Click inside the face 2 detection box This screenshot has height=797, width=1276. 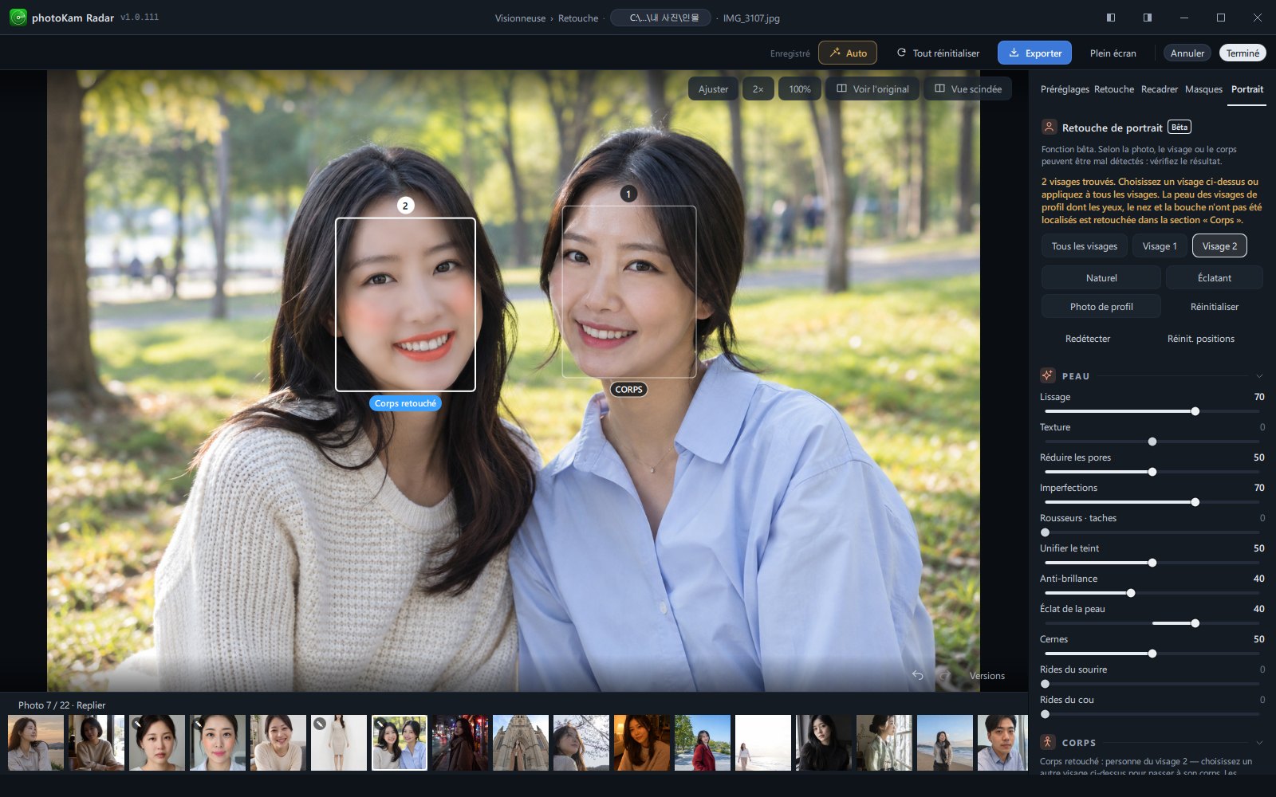pyautogui.click(x=405, y=304)
